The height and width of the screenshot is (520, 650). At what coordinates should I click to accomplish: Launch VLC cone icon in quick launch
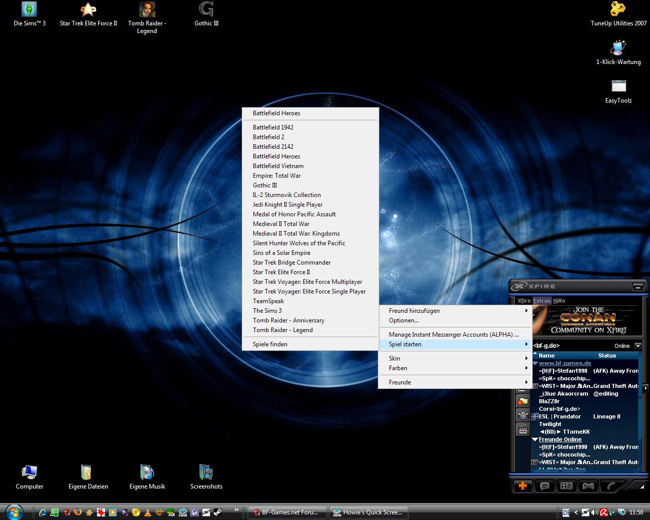tap(147, 512)
